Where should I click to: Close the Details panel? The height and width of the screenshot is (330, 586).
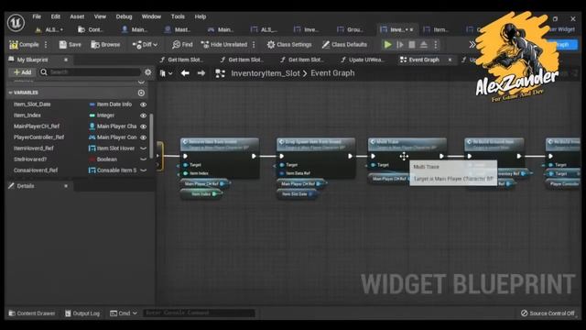(x=66, y=186)
